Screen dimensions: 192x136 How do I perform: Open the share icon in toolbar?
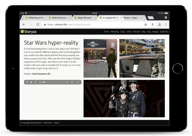tap(159, 24)
